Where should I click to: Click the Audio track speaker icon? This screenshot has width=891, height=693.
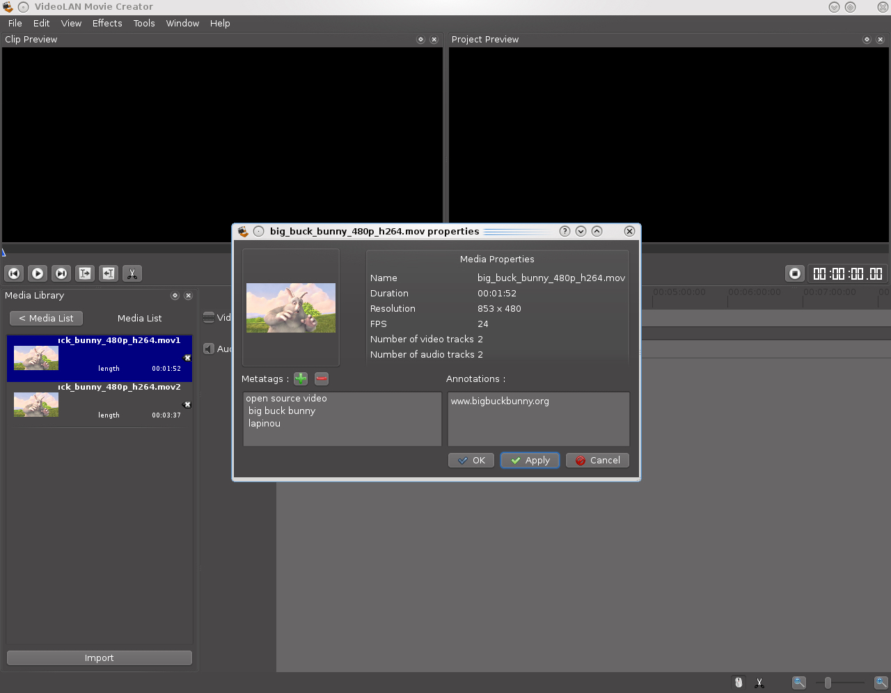tap(207, 349)
